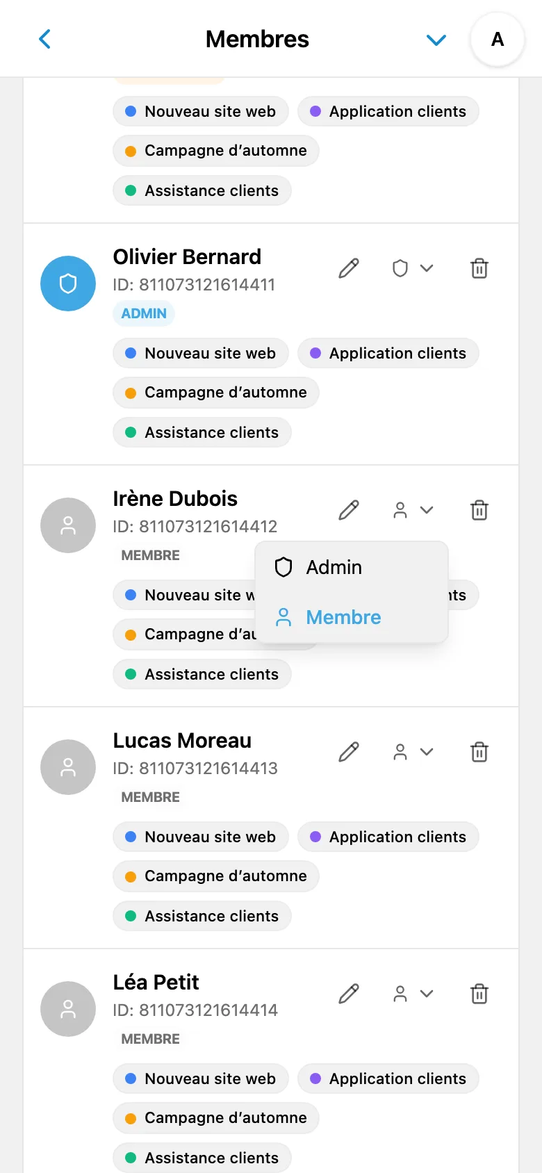Select Lucas Moreau's Assistance clients tag
The image size is (542, 1173).
[x=202, y=916]
